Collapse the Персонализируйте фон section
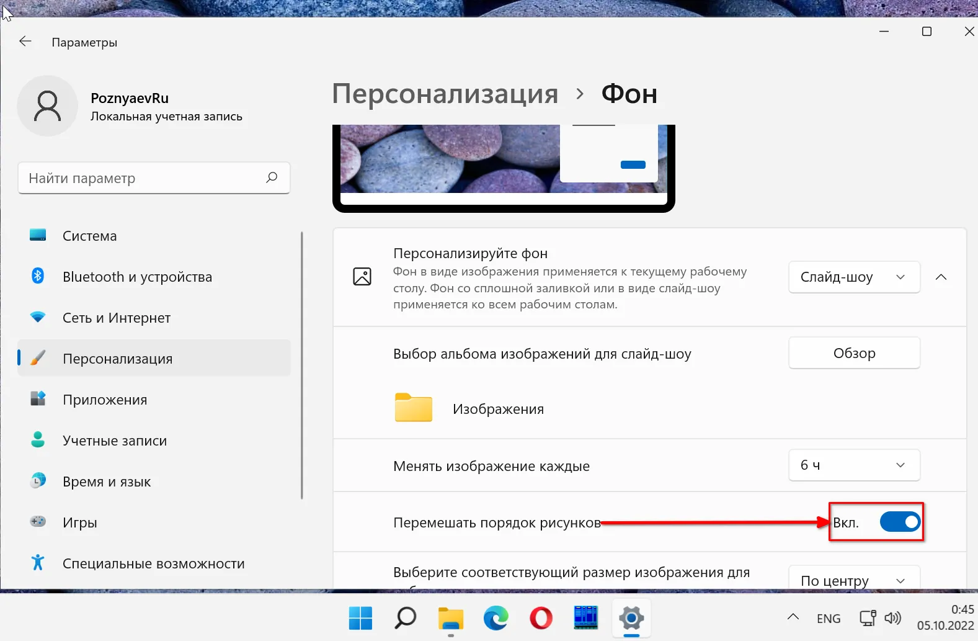This screenshot has width=978, height=641. tap(941, 277)
